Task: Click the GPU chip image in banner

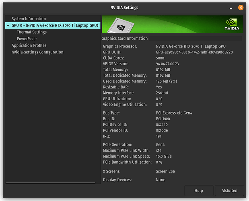Action: (x=121, y=25)
